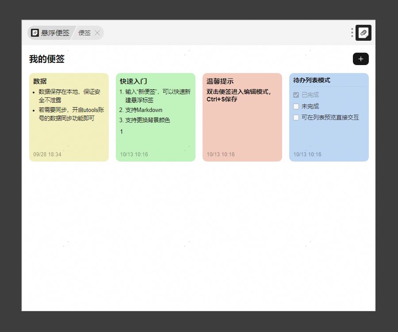Open the three-dot more options menu
The height and width of the screenshot is (332, 398).
pos(352,33)
